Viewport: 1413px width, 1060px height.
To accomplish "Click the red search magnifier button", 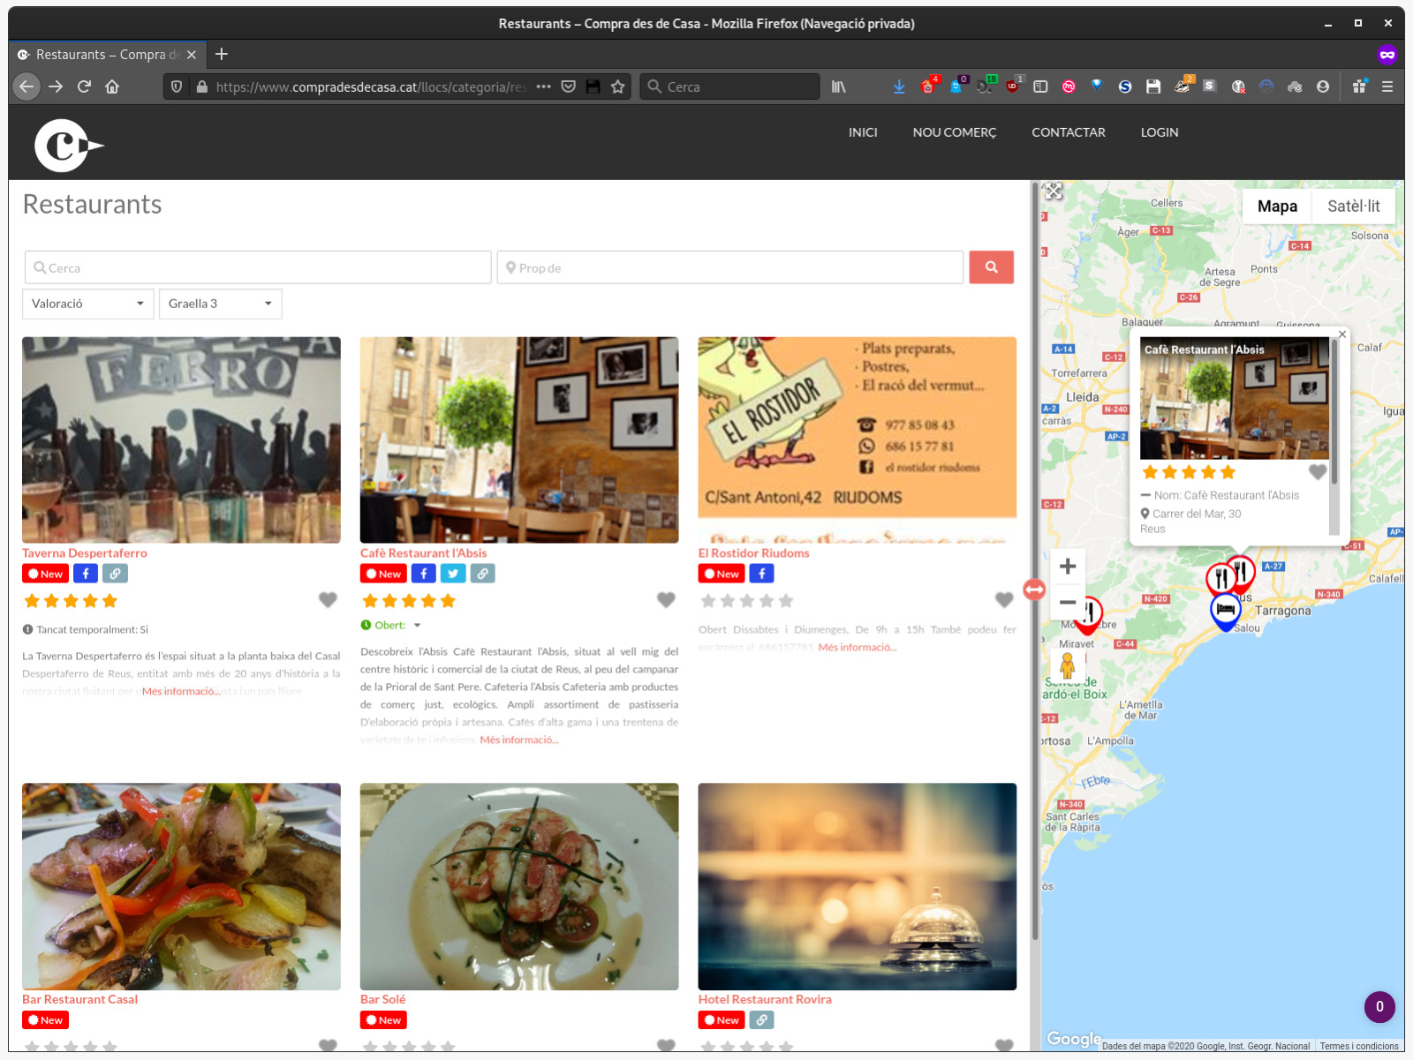I will [x=991, y=267].
